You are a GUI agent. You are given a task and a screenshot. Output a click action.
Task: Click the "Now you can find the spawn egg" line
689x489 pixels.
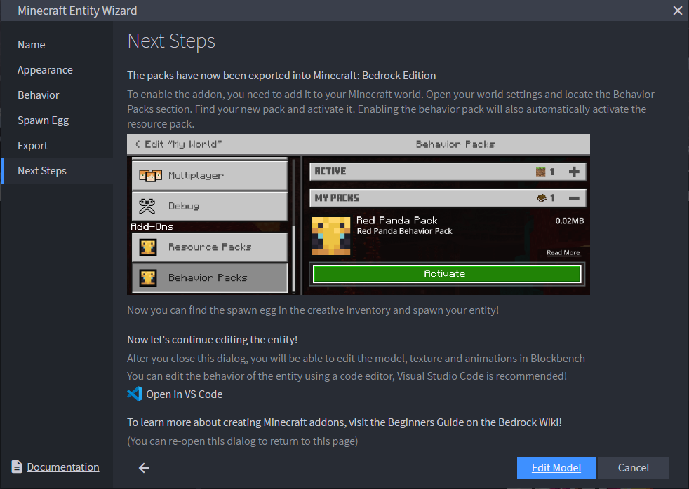pyautogui.click(x=313, y=310)
